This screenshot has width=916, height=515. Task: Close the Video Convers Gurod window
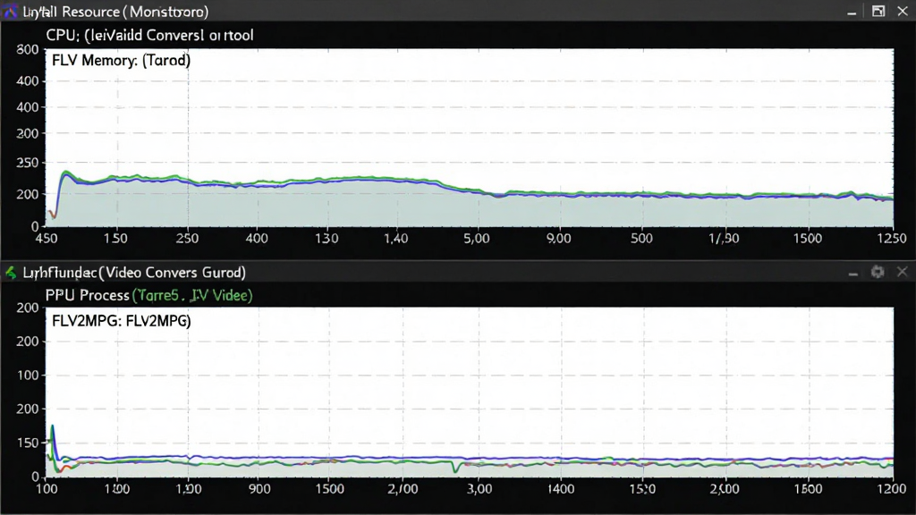(902, 272)
